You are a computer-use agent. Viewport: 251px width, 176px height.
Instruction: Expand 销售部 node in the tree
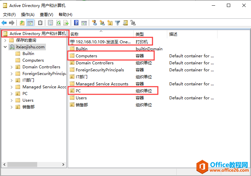(11, 107)
